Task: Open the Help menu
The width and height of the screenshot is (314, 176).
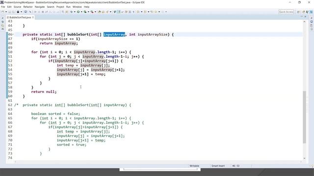Action: (x=86, y=7)
